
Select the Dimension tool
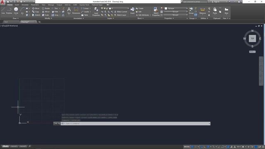[x=76, y=10]
